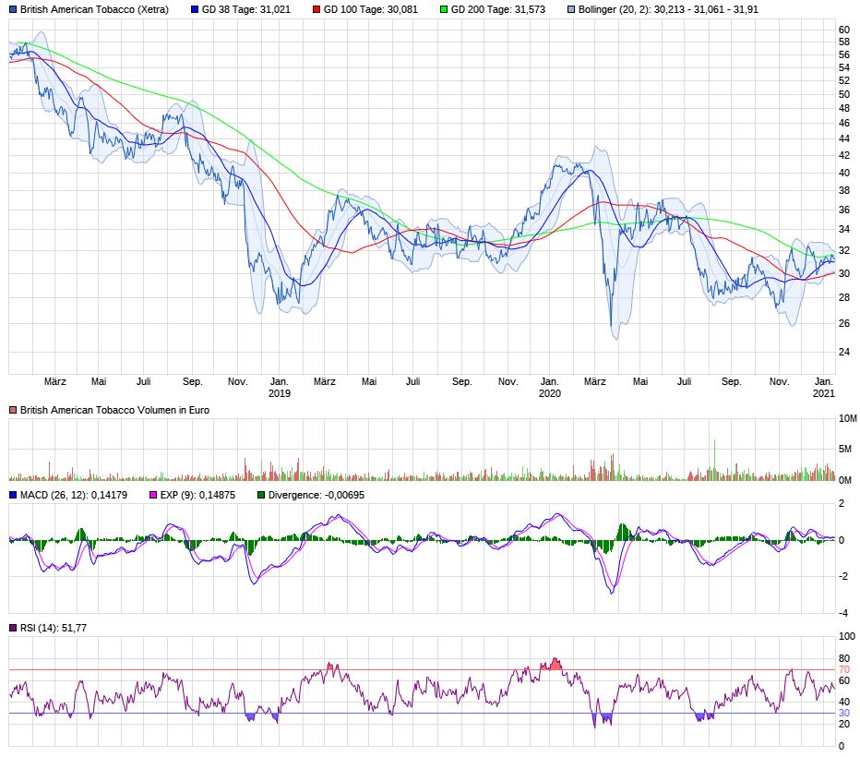Click the Volumen in Euro legend swatch
The height and width of the screenshot is (757, 860).
(13, 410)
